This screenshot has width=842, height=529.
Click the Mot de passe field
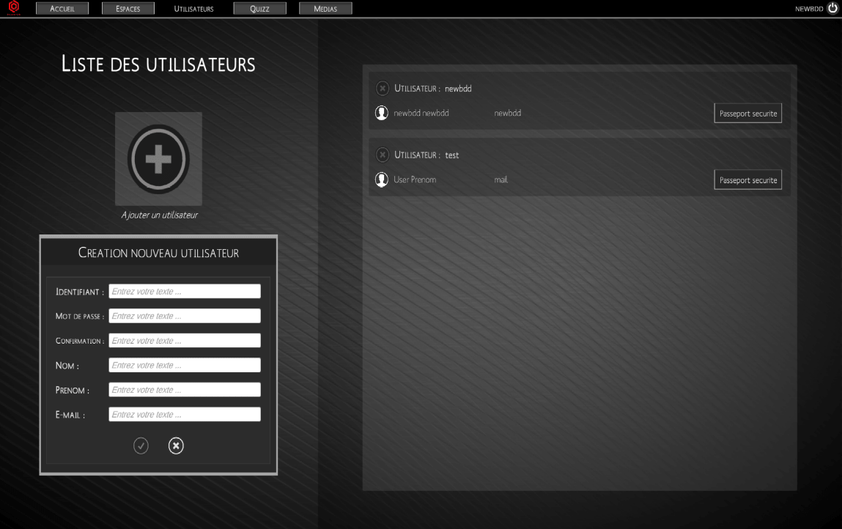click(184, 316)
